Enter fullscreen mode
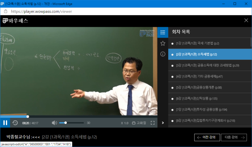 click(153, 123)
